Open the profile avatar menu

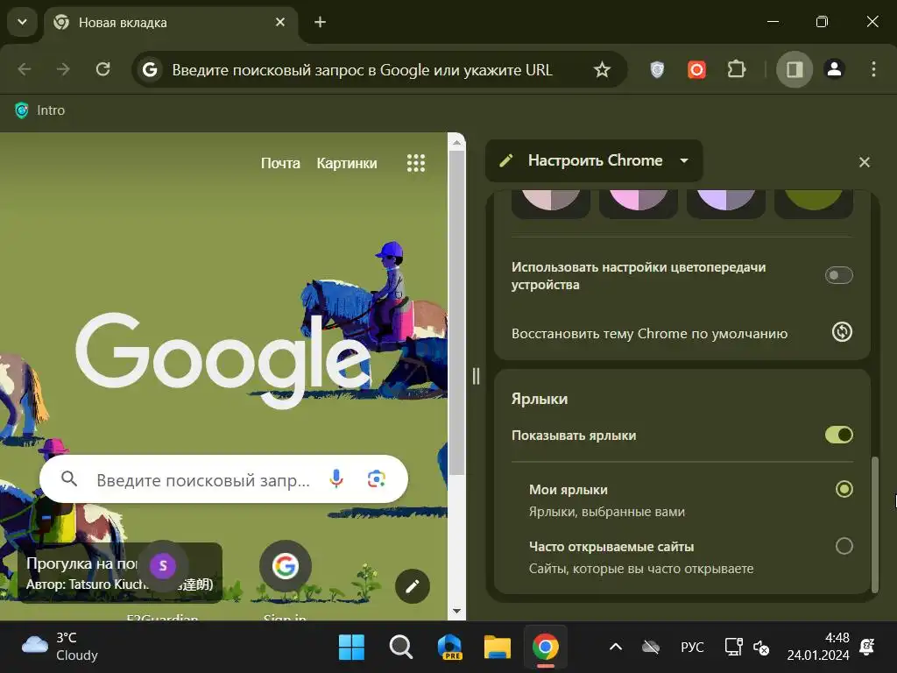pyautogui.click(x=834, y=69)
